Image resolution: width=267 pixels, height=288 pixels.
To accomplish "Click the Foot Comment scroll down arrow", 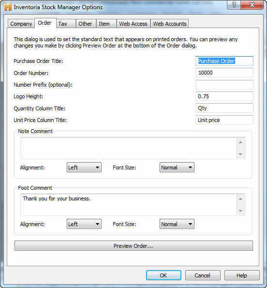I will coord(241,211).
